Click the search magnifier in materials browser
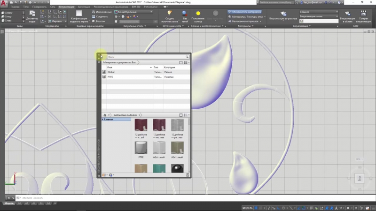The height and width of the screenshot is (211, 376). click(187, 57)
